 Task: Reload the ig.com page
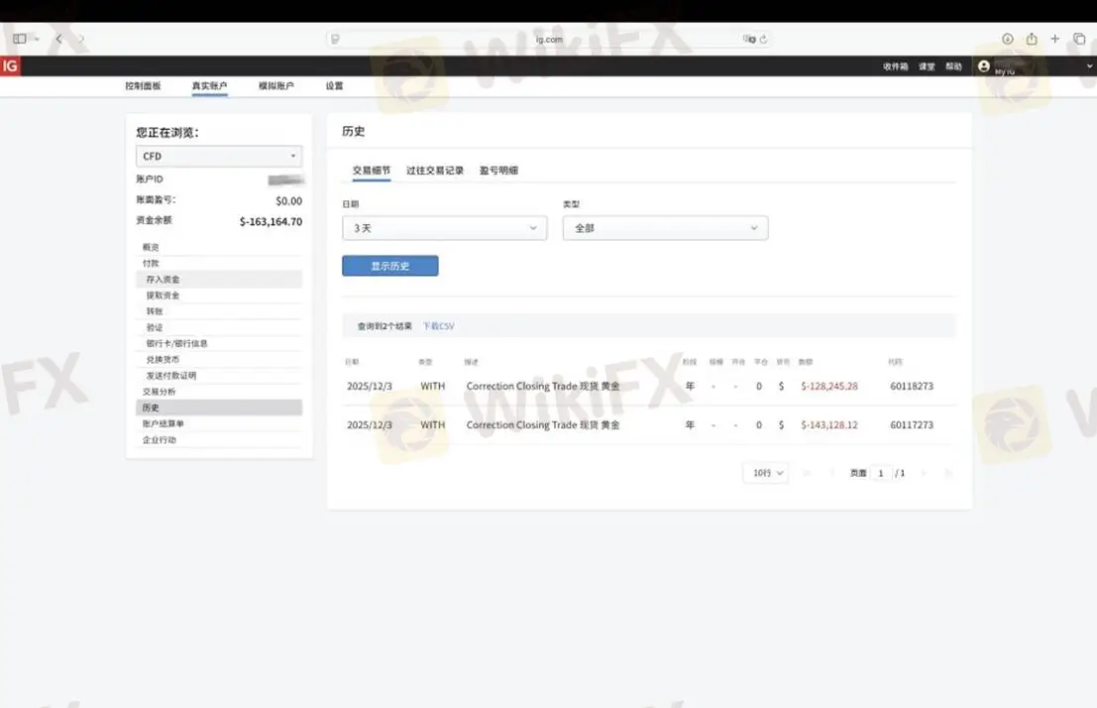tap(763, 40)
